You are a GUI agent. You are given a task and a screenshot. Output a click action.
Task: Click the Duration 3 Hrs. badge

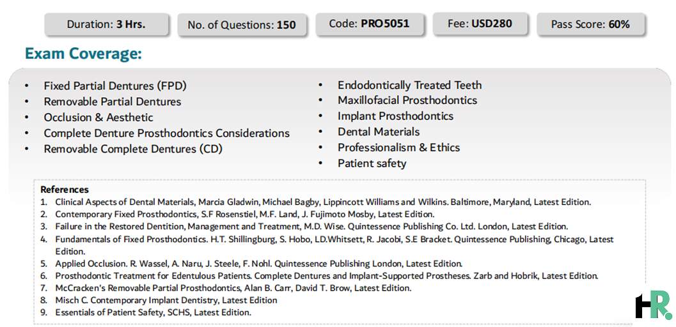(x=106, y=24)
